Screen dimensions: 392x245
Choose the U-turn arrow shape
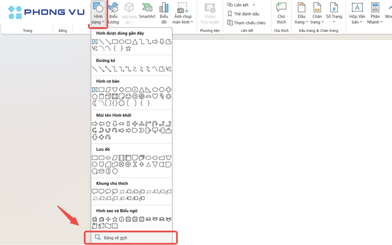(155, 124)
